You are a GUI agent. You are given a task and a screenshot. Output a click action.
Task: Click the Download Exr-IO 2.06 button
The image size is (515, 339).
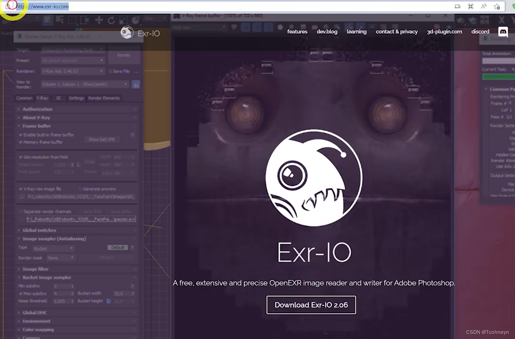[x=311, y=305]
